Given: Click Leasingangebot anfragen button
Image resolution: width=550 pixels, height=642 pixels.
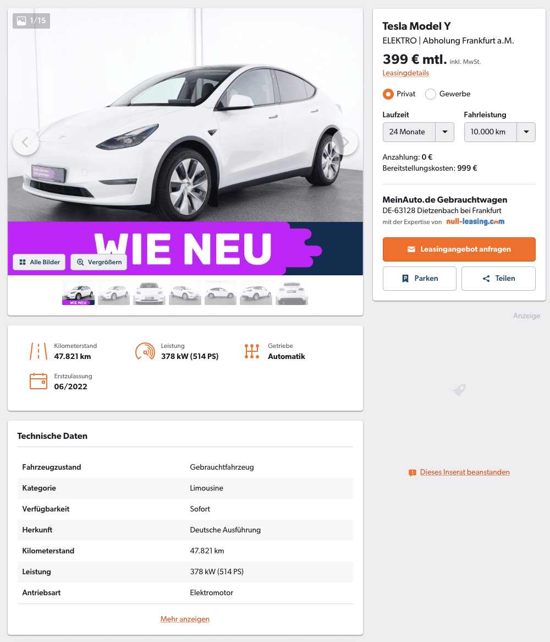Looking at the screenshot, I should (459, 249).
